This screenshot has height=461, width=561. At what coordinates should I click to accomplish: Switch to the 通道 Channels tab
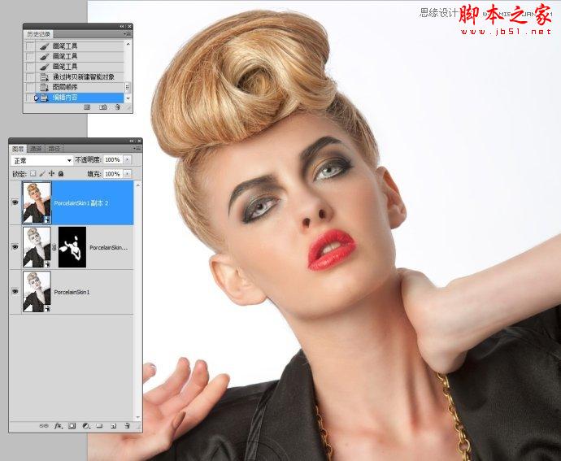(36, 149)
